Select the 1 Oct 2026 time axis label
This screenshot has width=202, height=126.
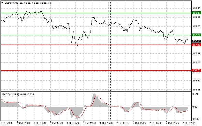click(x=7, y=123)
